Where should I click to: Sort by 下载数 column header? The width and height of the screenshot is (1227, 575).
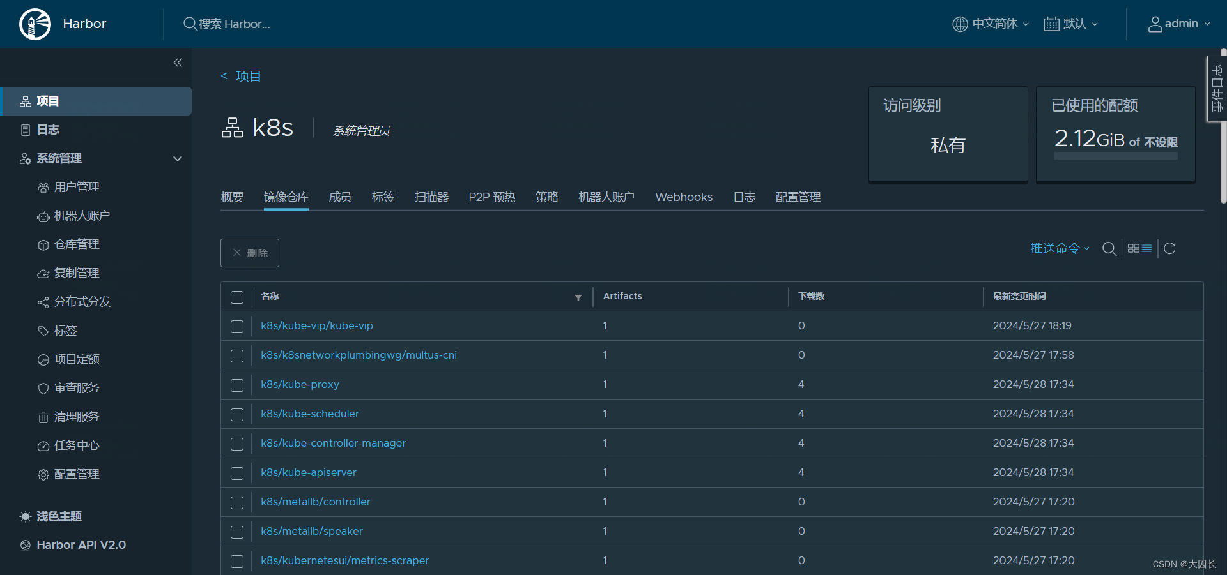click(812, 297)
